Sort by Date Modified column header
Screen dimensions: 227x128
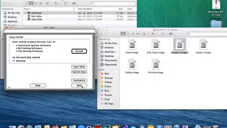85,9
